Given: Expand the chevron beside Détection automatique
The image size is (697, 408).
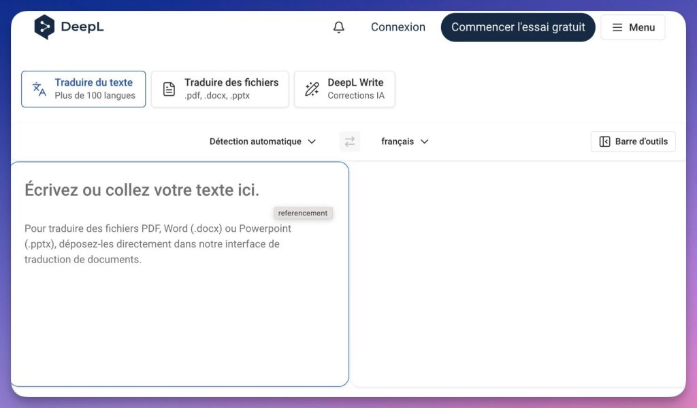Looking at the screenshot, I should 312,141.
